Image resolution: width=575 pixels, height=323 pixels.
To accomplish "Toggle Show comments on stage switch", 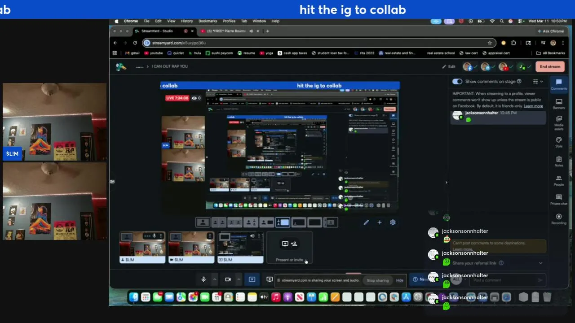I will [x=457, y=81].
